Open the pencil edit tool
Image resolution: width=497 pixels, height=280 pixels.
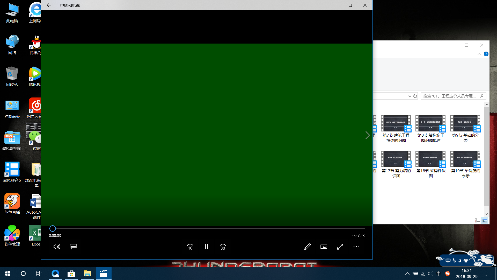pos(308,247)
